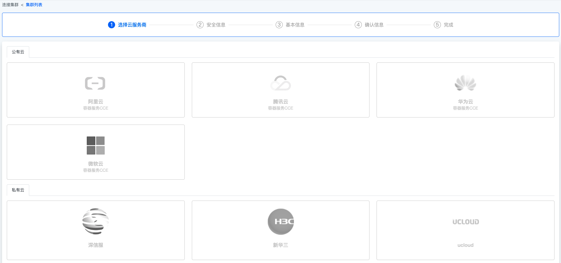Click the 微软云 provider name text
This screenshot has height=263, width=561.
[x=96, y=164]
